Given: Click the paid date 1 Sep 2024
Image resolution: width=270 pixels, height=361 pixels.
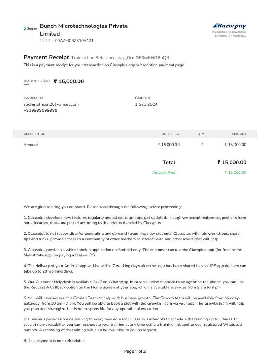Looking at the screenshot, I should click(146, 104).
